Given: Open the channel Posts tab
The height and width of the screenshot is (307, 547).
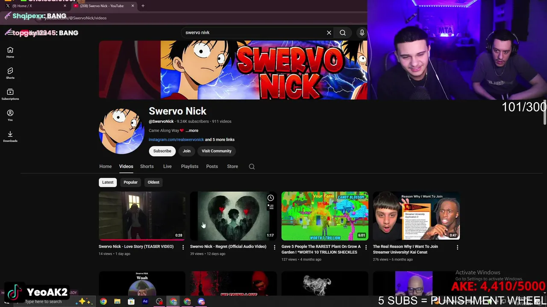Looking at the screenshot, I should point(212,166).
